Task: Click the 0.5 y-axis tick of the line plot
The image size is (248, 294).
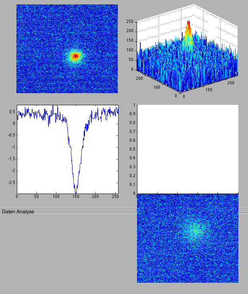Action: [12, 112]
